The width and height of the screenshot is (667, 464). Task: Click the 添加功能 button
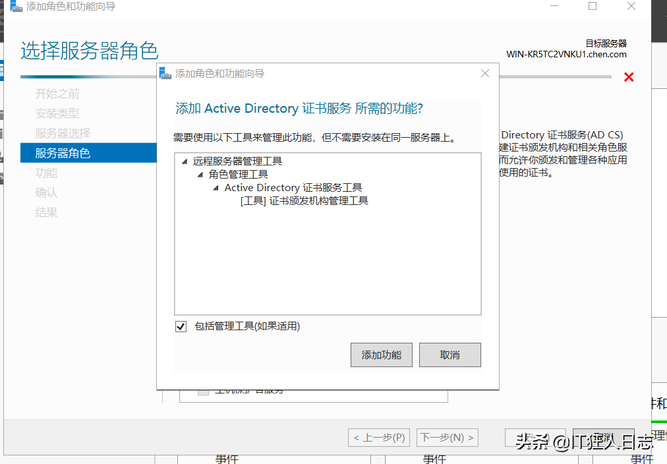(x=381, y=355)
